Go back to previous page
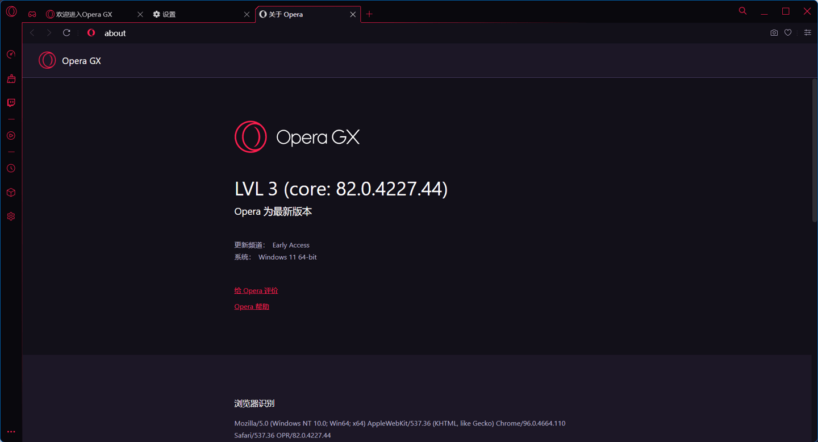The image size is (818, 442). click(x=32, y=33)
